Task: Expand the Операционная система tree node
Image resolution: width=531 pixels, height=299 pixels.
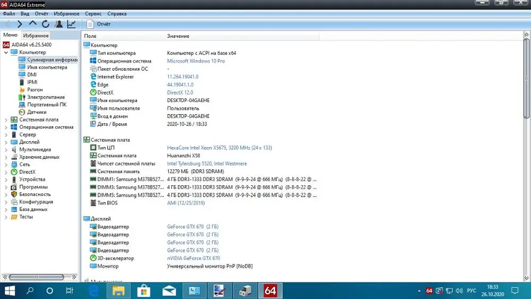Action: point(6,127)
